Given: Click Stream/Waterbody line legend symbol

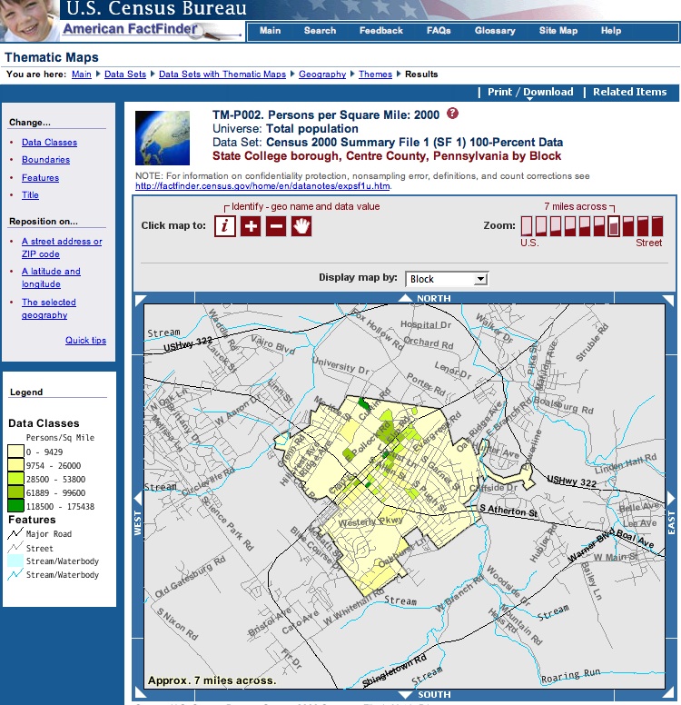Looking at the screenshot, I should pyautogui.click(x=15, y=574).
